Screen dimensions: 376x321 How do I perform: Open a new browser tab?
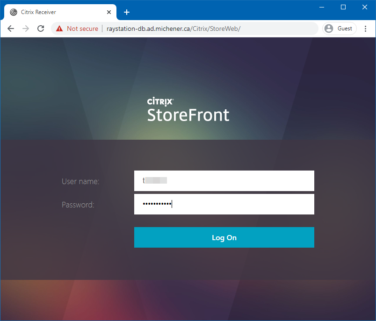point(127,12)
